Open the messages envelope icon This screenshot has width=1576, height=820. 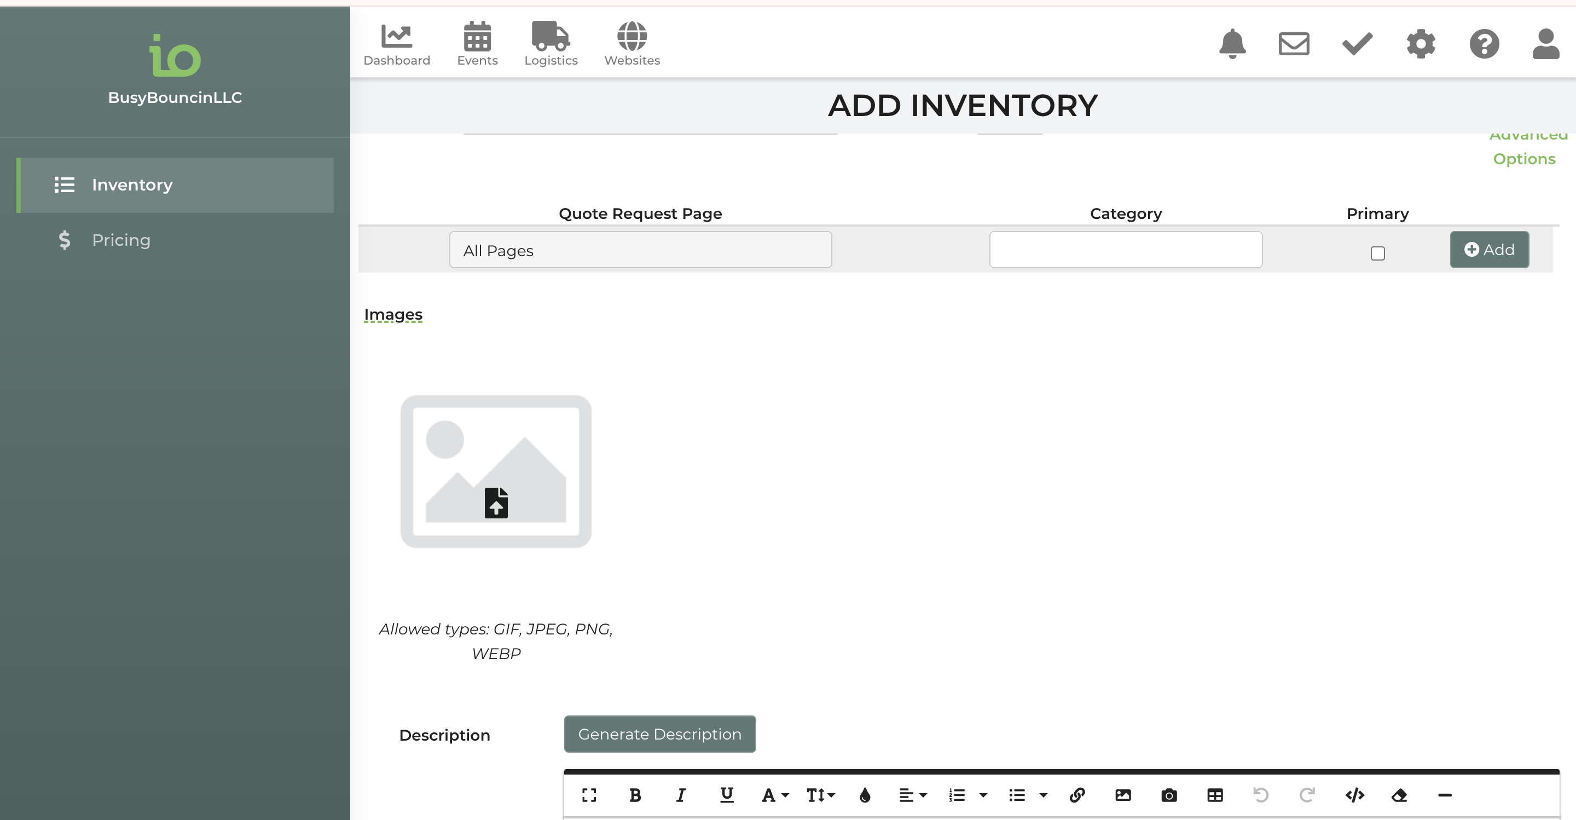point(1293,43)
